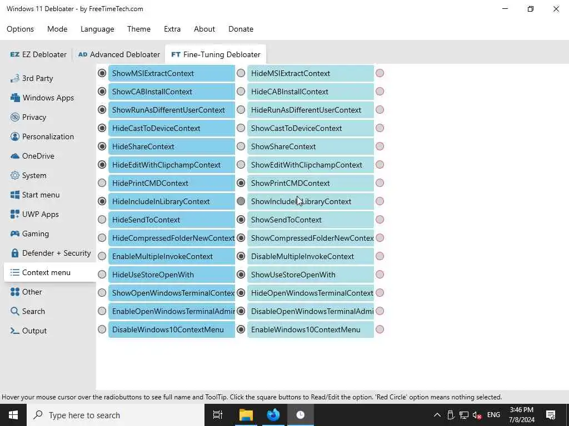Click the UWP Apps grid icon

point(14,214)
